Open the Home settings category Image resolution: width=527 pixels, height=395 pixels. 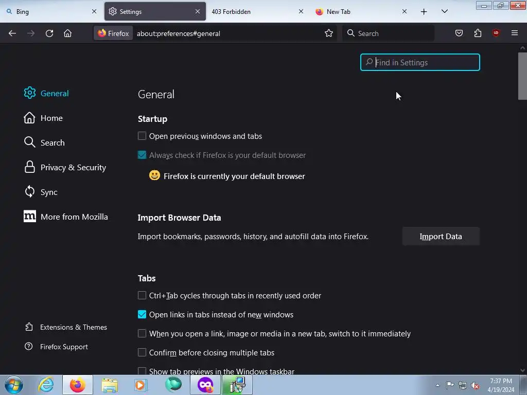[43, 118]
